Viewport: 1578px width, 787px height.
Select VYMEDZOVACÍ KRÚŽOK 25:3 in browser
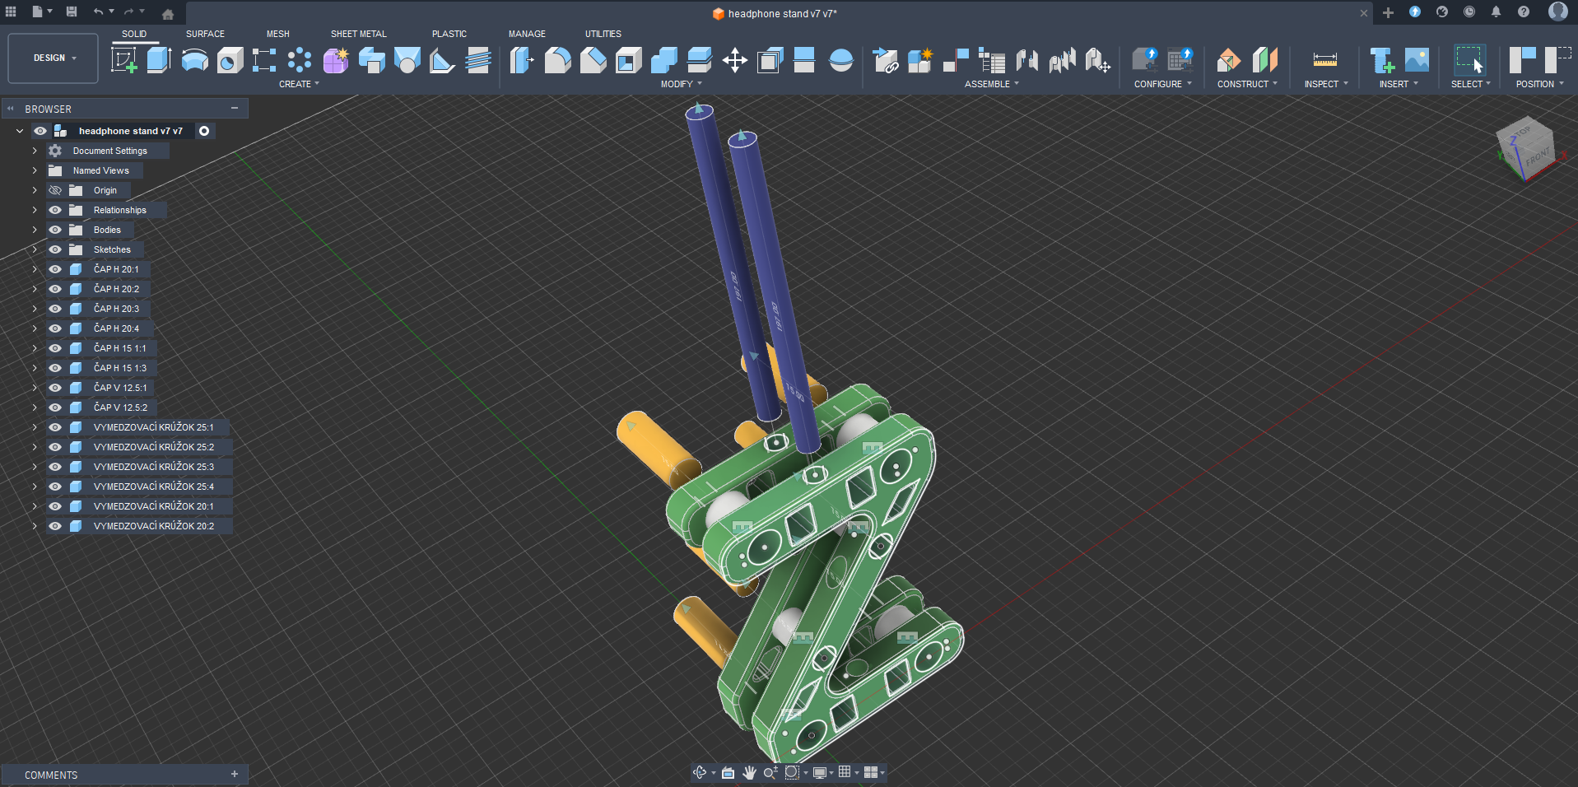click(153, 467)
